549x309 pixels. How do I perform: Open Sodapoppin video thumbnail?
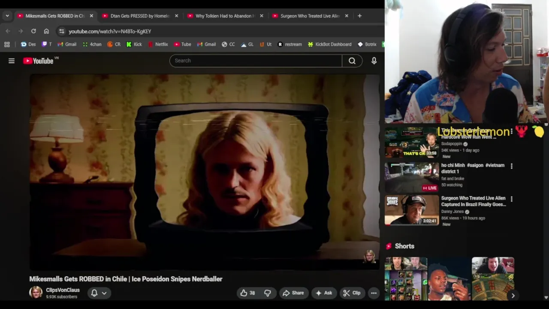tap(412, 142)
